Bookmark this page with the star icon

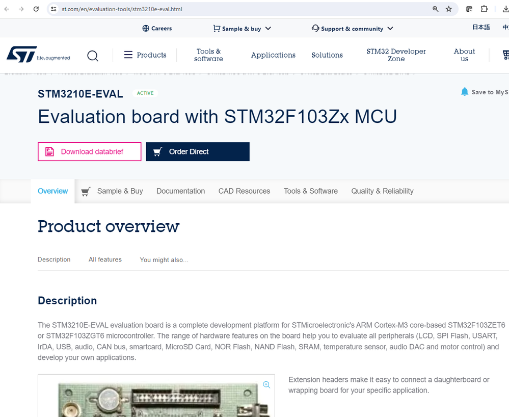coord(448,9)
